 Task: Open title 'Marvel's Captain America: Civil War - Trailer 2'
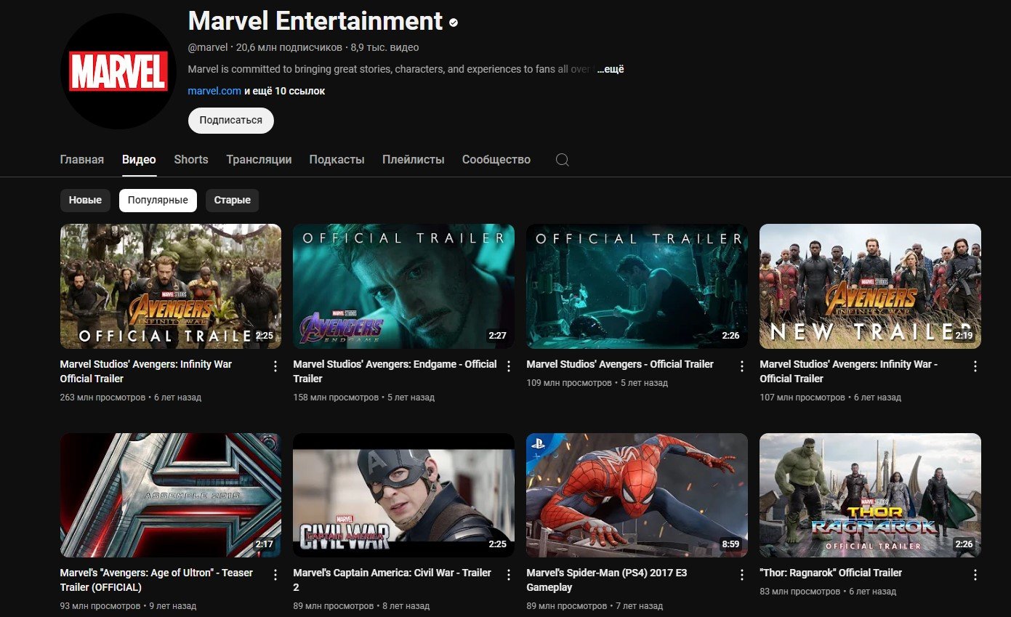pyautogui.click(x=392, y=580)
